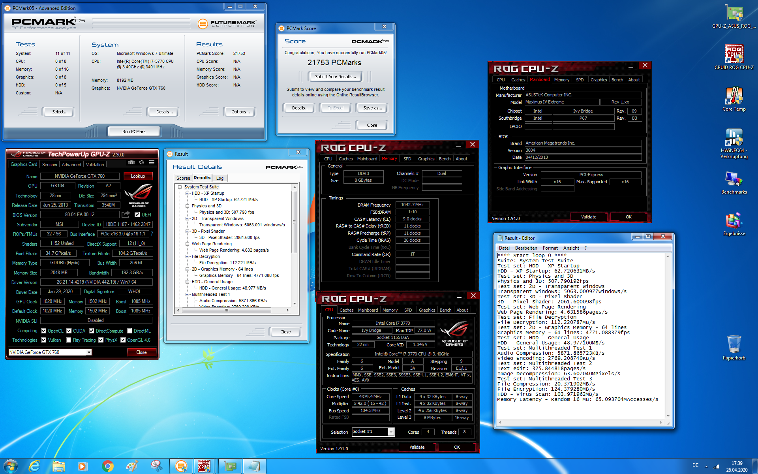Toggle the PhysX checkbox

click(101, 340)
